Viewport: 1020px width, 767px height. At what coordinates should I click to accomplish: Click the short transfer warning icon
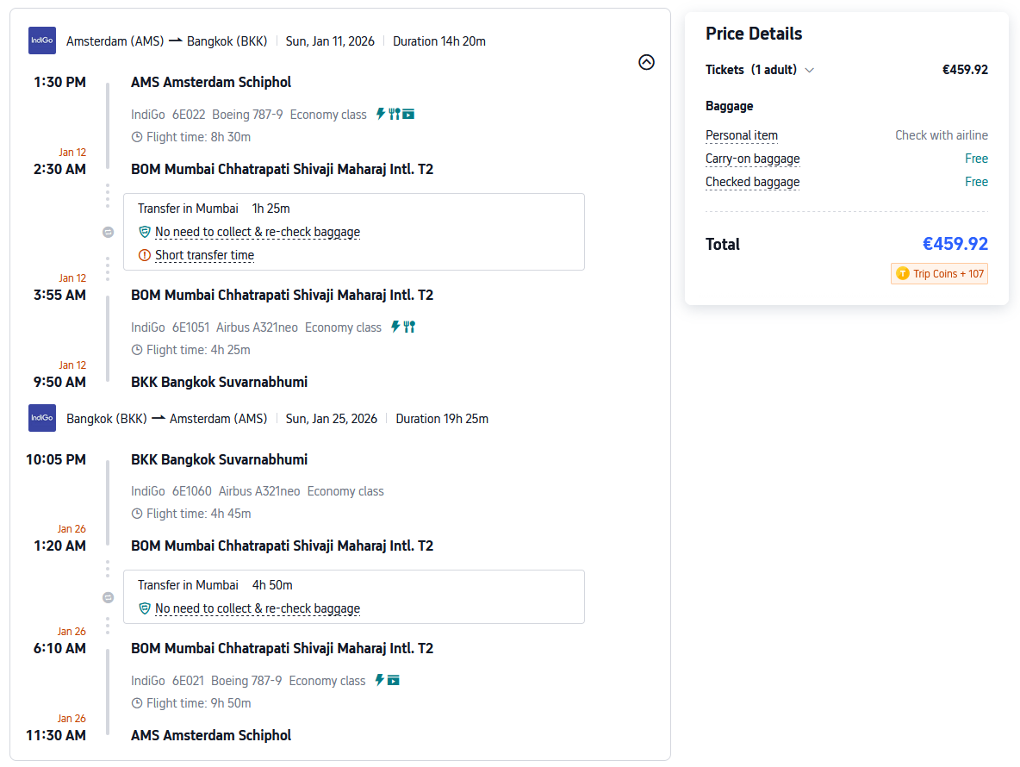pyautogui.click(x=145, y=255)
